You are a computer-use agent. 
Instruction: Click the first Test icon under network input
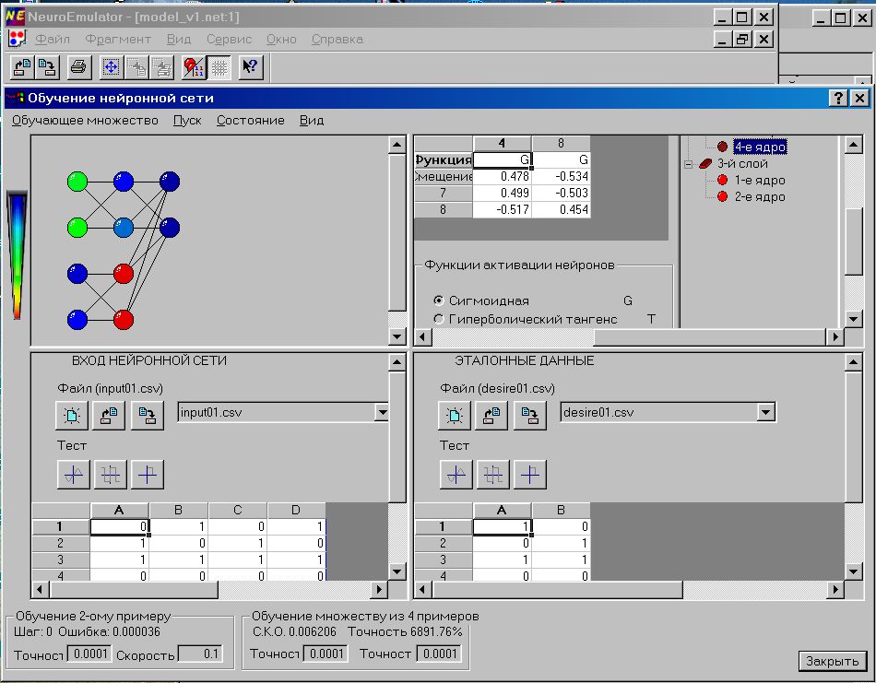click(72, 475)
